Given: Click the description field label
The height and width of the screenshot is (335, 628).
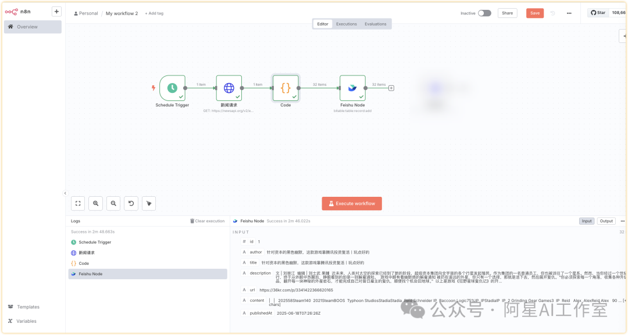Looking at the screenshot, I should [x=261, y=273].
